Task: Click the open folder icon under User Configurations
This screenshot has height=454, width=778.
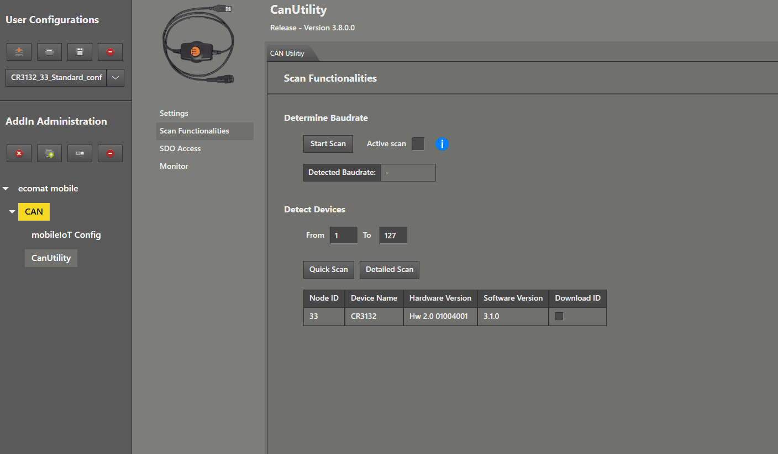Action: point(49,52)
